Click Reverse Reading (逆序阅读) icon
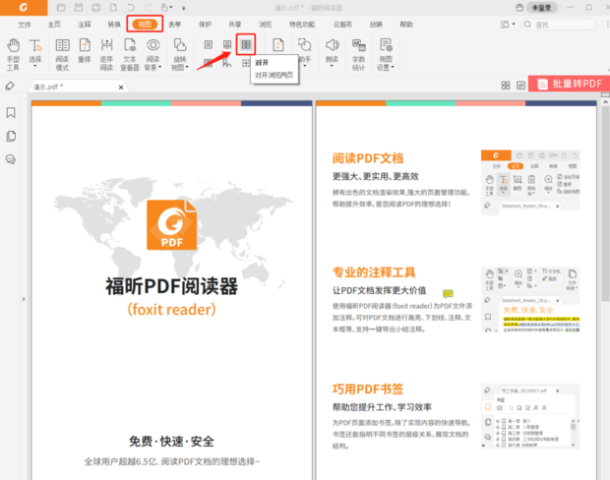Image resolution: width=610 pixels, height=480 pixels. click(106, 45)
